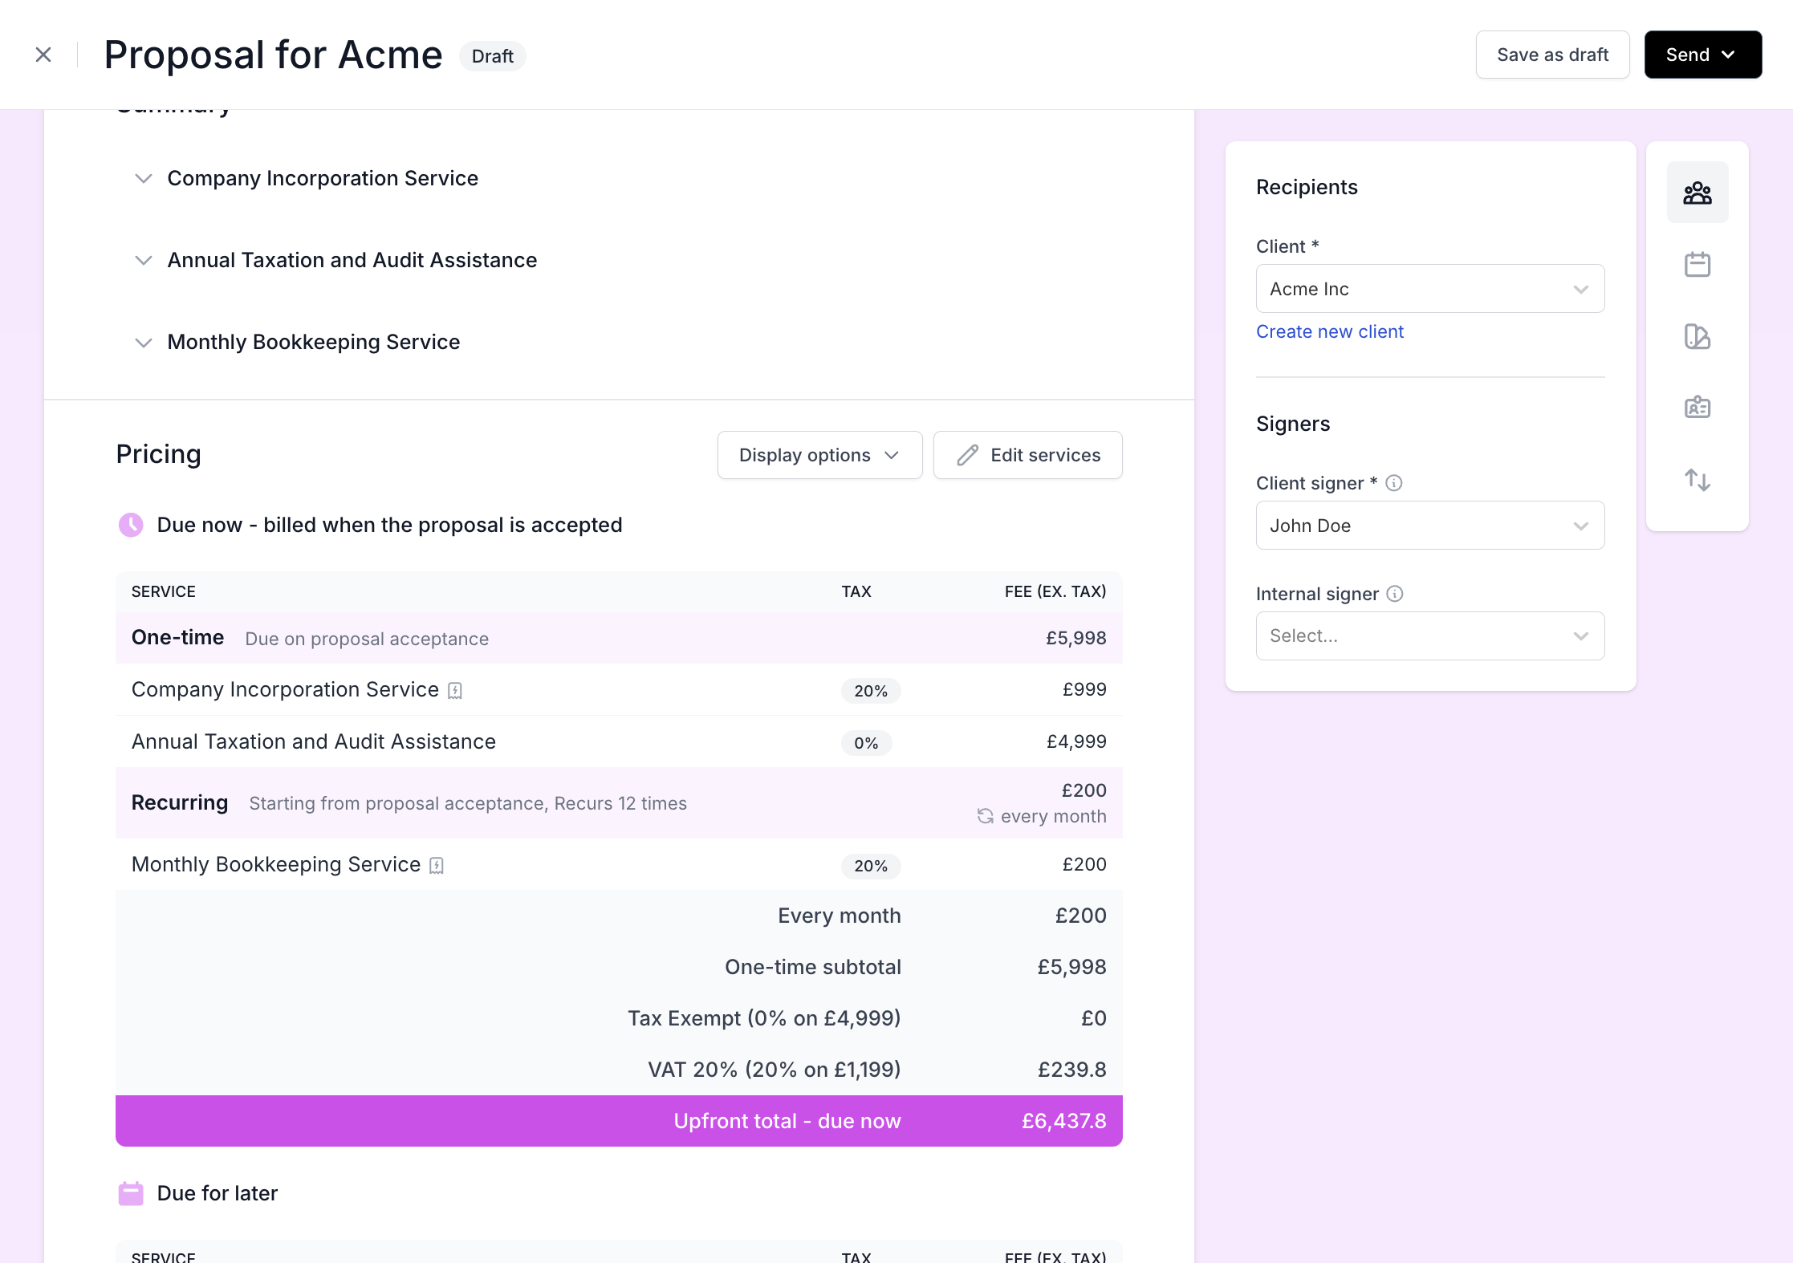
Task: Click the £4,999 fee for Annual Taxation
Action: [x=1076, y=741]
